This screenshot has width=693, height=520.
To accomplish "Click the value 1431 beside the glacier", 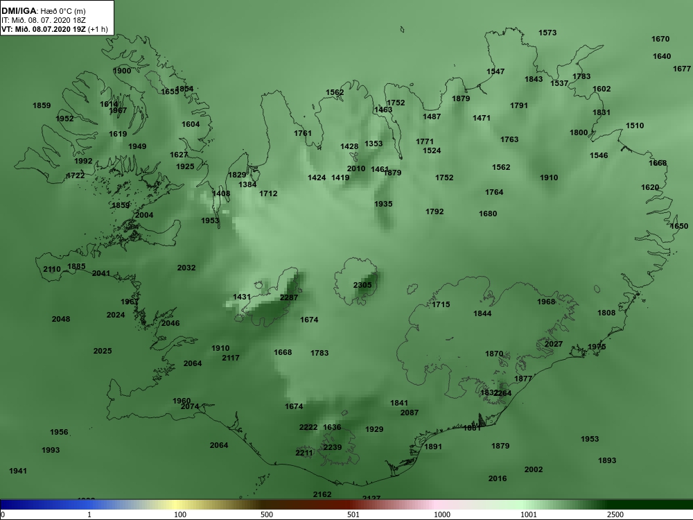I will (242, 297).
